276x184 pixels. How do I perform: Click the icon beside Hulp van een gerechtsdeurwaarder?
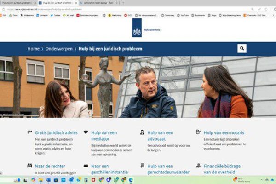pyautogui.click(x=142, y=166)
